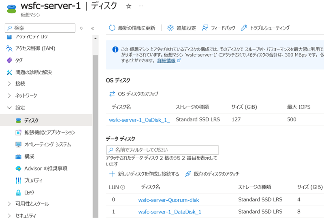Screen dimensions: 324x218
Task: Click 新しいディスクを作成し接続する
Action: tap(144, 174)
